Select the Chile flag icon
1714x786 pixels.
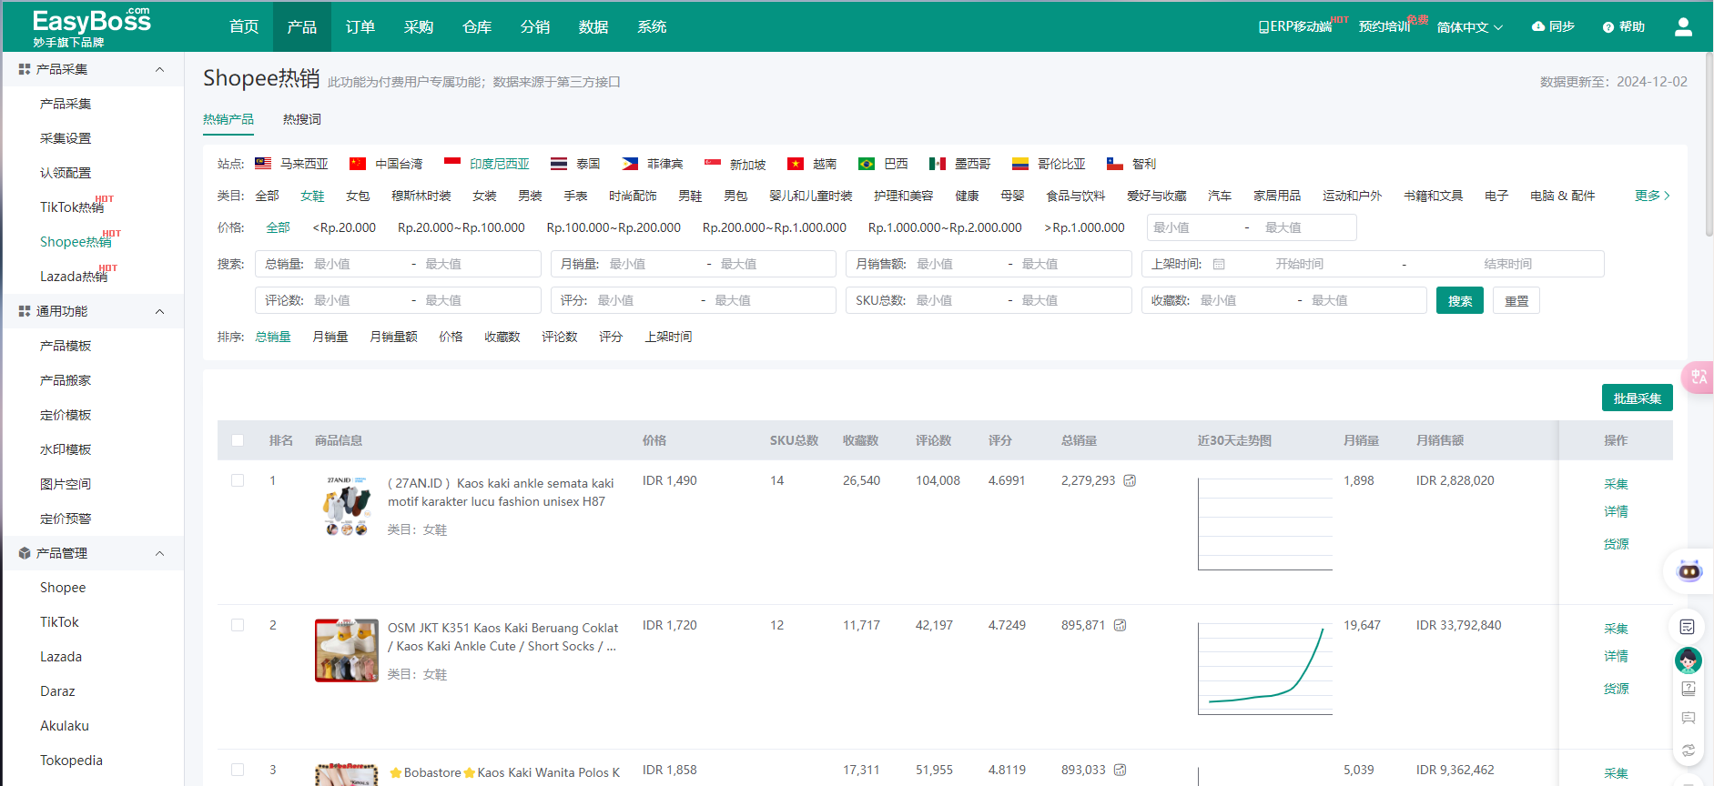tap(1115, 164)
